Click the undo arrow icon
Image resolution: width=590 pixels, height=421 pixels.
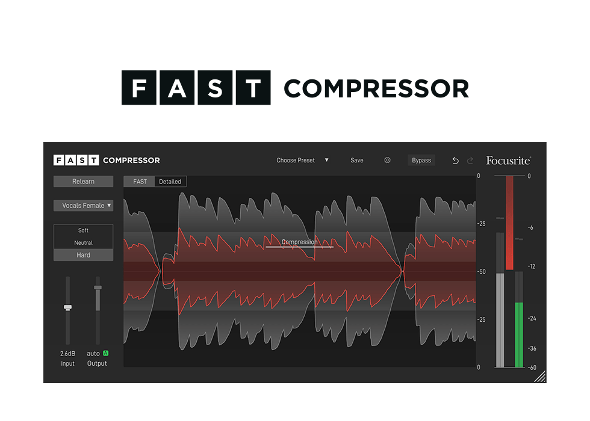[x=455, y=161]
